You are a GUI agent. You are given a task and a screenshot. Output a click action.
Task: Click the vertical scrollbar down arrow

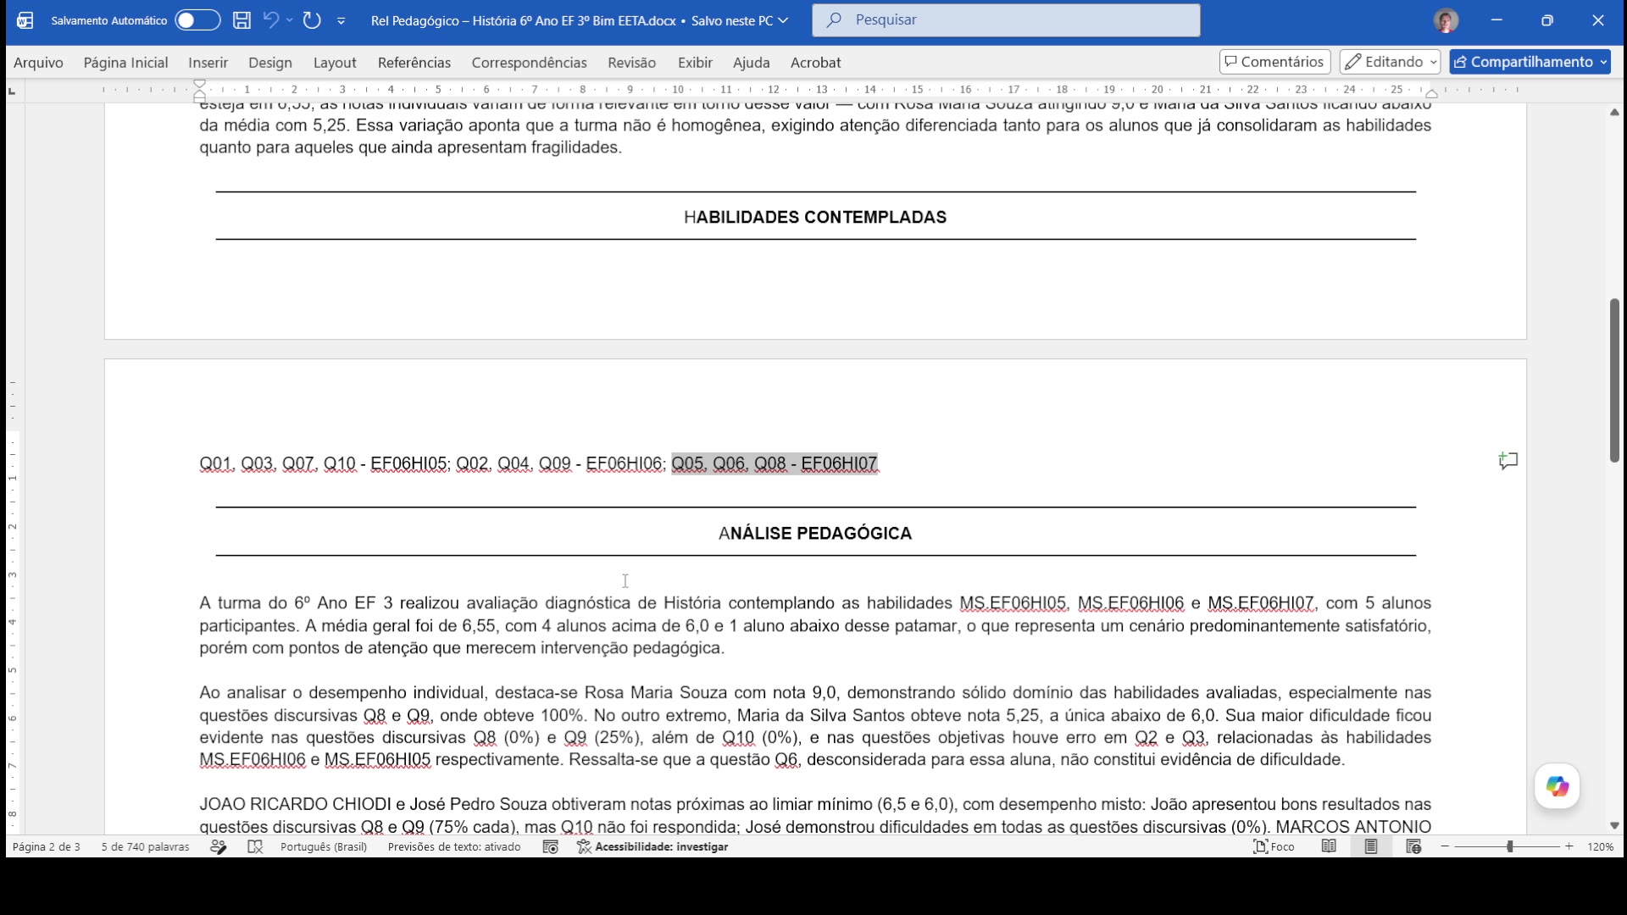(x=1614, y=825)
